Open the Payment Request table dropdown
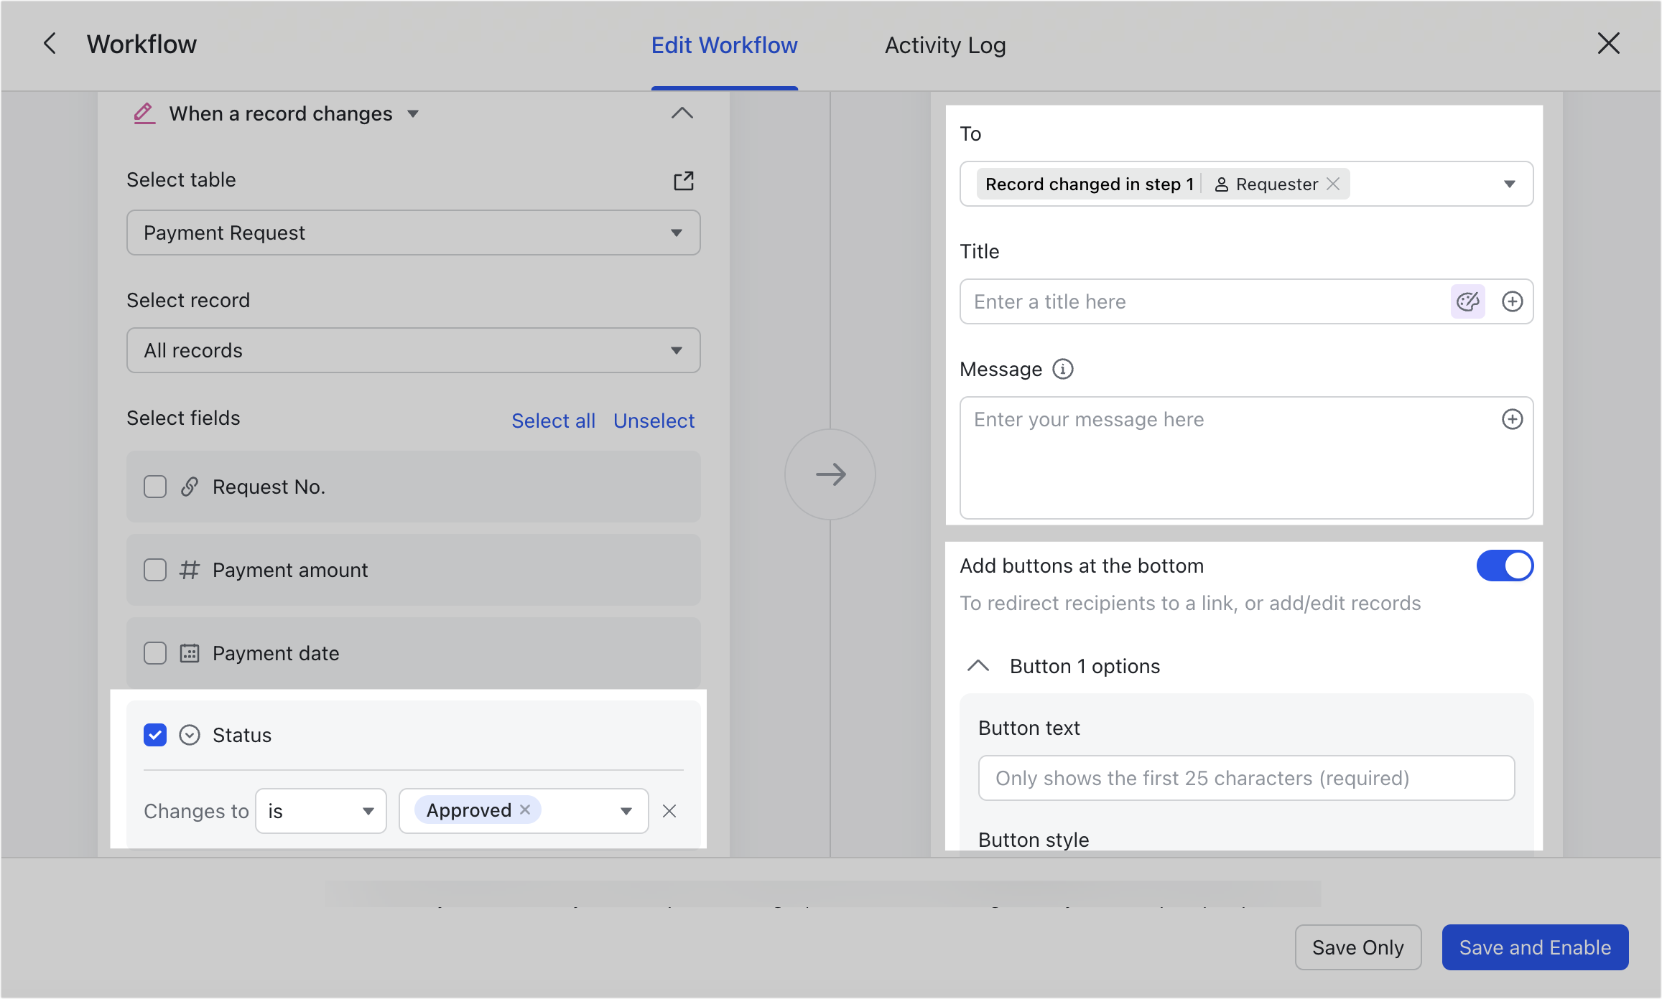The width and height of the screenshot is (1662, 999). pyautogui.click(x=413, y=233)
